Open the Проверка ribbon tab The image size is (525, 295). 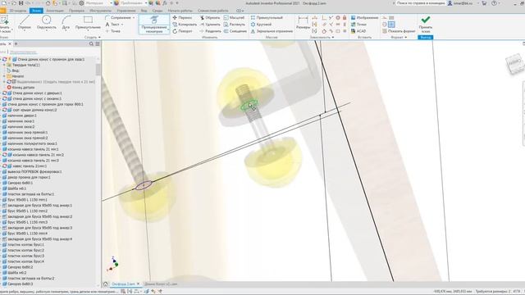pyautogui.click(x=76, y=11)
